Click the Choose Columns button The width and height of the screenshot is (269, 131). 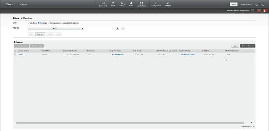pyautogui.click(x=248, y=46)
